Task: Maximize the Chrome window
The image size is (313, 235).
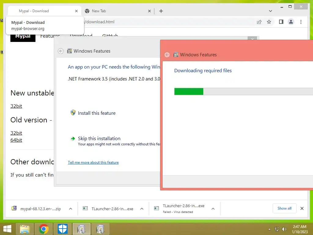Action: coord(290,7)
